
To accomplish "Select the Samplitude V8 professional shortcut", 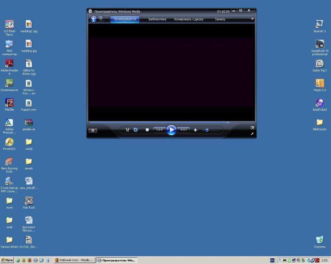I will 319,47.
